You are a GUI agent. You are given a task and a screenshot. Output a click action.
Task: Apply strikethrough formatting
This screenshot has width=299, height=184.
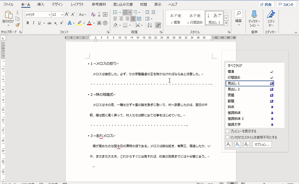point(49,23)
